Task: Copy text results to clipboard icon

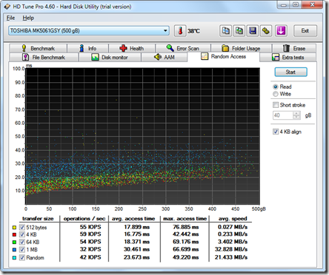Action: (x=225, y=31)
